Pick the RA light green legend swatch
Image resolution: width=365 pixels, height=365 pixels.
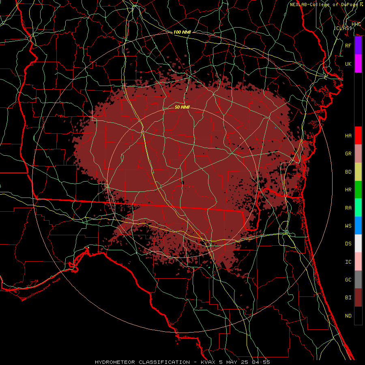(358, 208)
